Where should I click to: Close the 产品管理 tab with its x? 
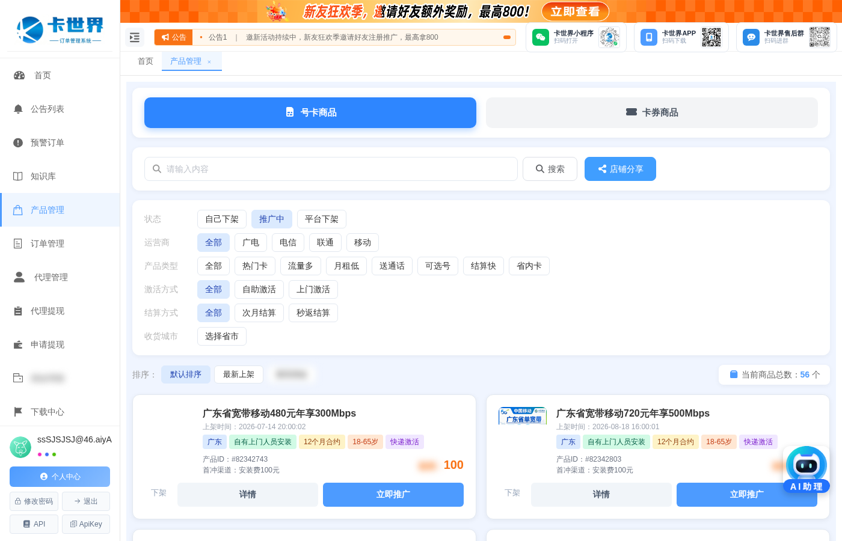click(x=209, y=62)
